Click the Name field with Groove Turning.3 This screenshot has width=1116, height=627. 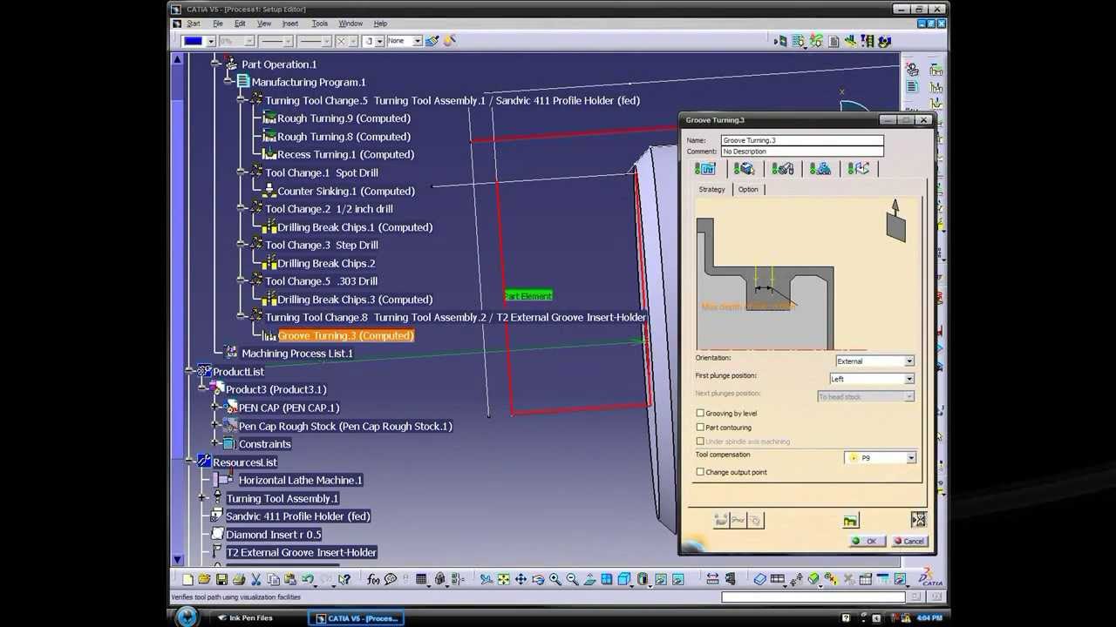[802, 140]
